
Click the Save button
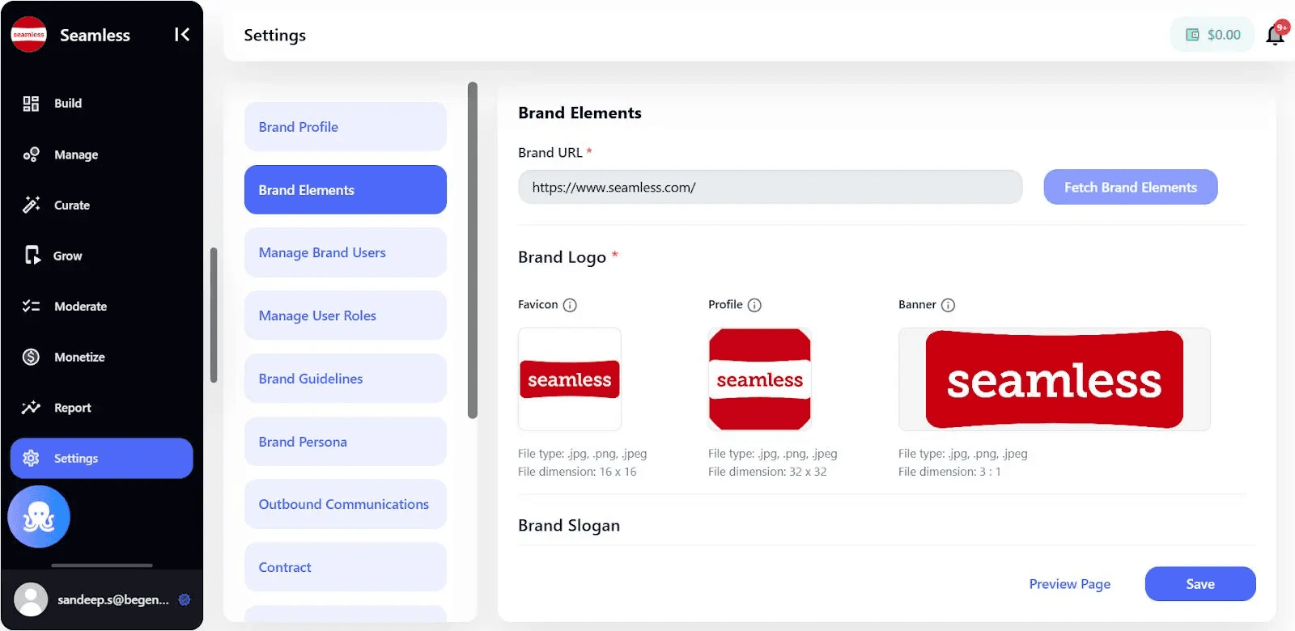(x=1200, y=584)
